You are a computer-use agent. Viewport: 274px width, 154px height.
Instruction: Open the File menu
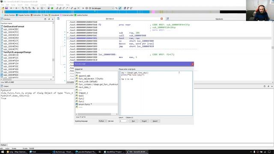pos(3,5)
